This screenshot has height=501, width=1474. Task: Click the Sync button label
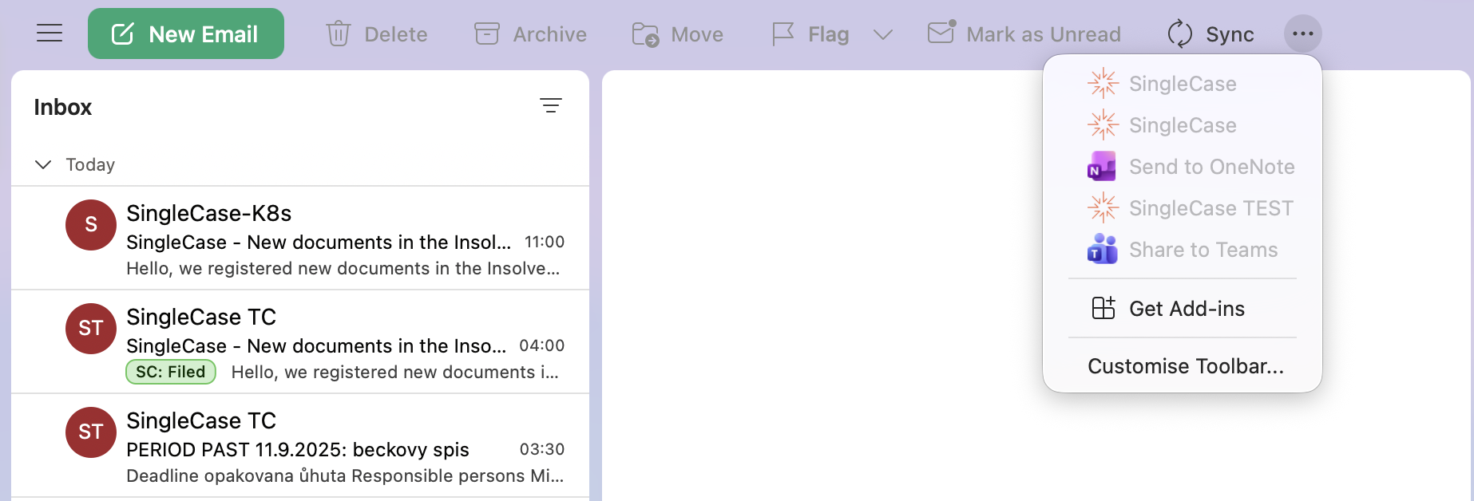1230,34
